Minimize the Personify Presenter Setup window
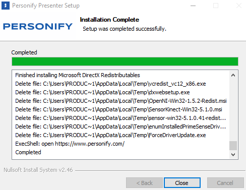The image size is (246, 190). (193, 6)
